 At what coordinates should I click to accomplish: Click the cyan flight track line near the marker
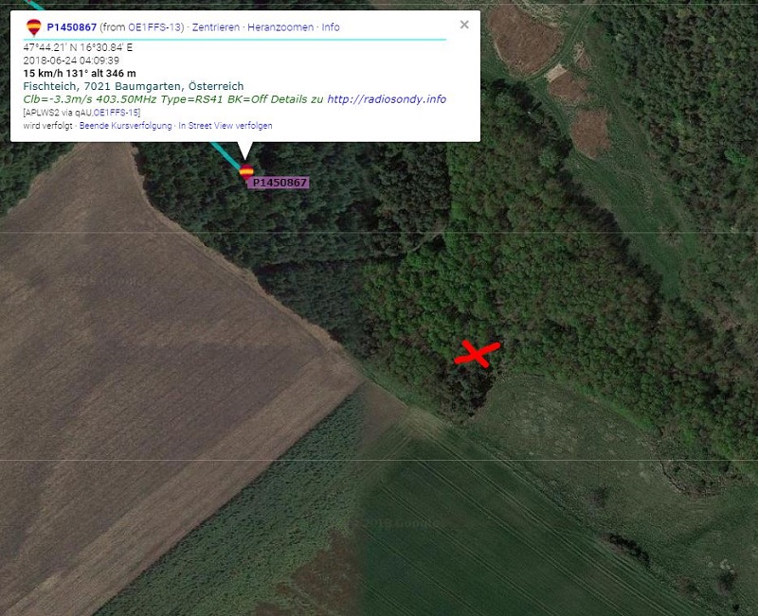pyautogui.click(x=225, y=155)
